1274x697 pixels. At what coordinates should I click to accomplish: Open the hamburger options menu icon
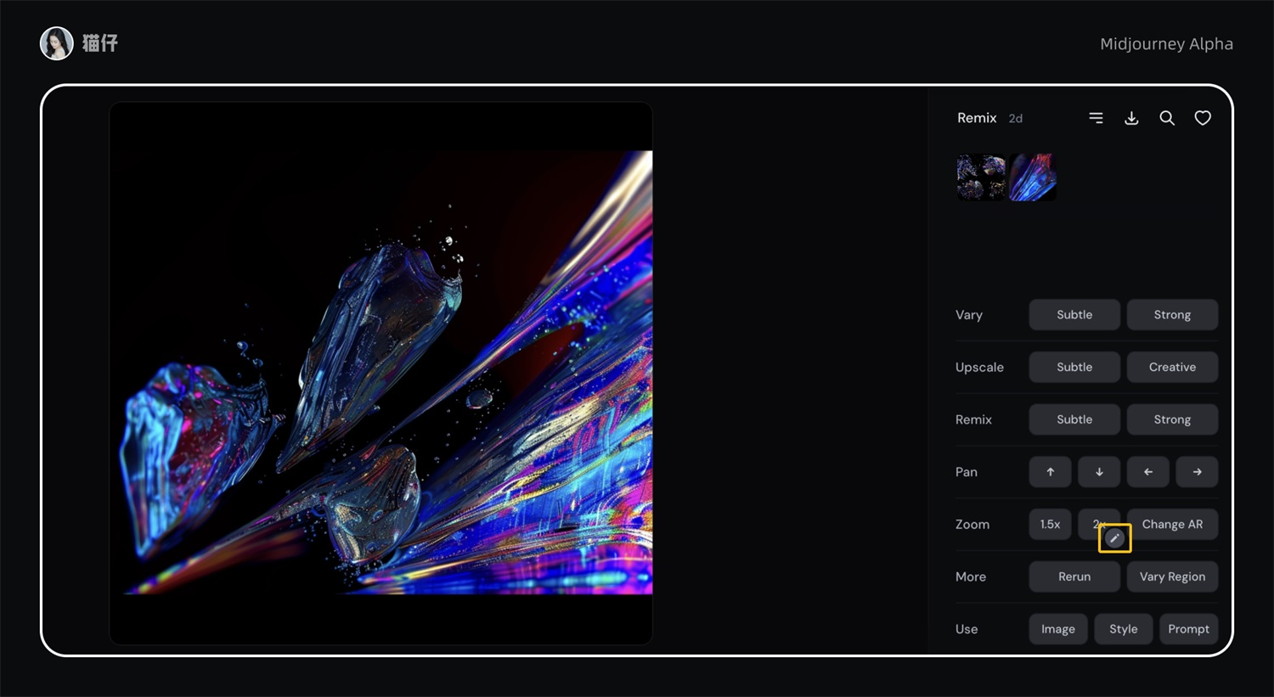[1096, 118]
